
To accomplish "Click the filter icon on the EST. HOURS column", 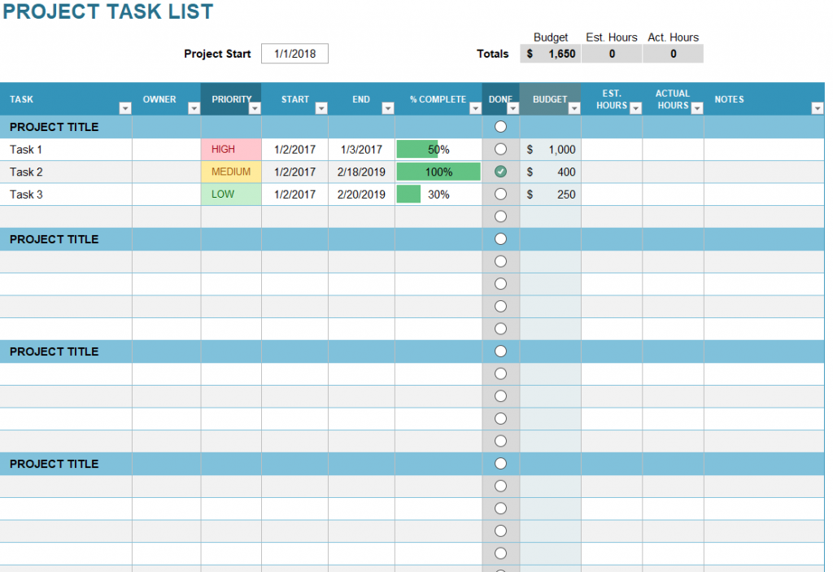I will point(637,107).
